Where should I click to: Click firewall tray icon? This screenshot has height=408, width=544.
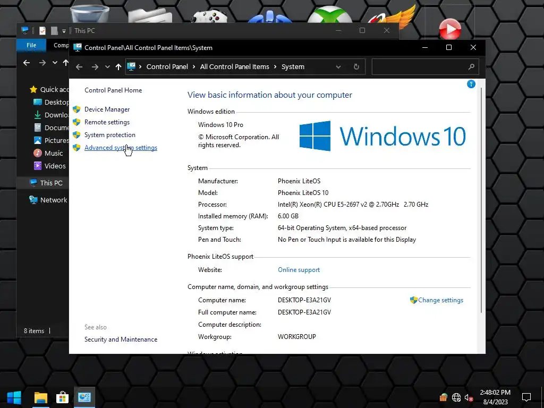point(444,397)
